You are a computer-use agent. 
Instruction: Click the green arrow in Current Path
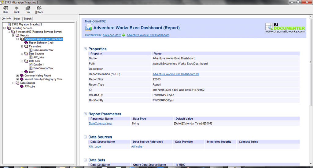(x=124, y=35)
